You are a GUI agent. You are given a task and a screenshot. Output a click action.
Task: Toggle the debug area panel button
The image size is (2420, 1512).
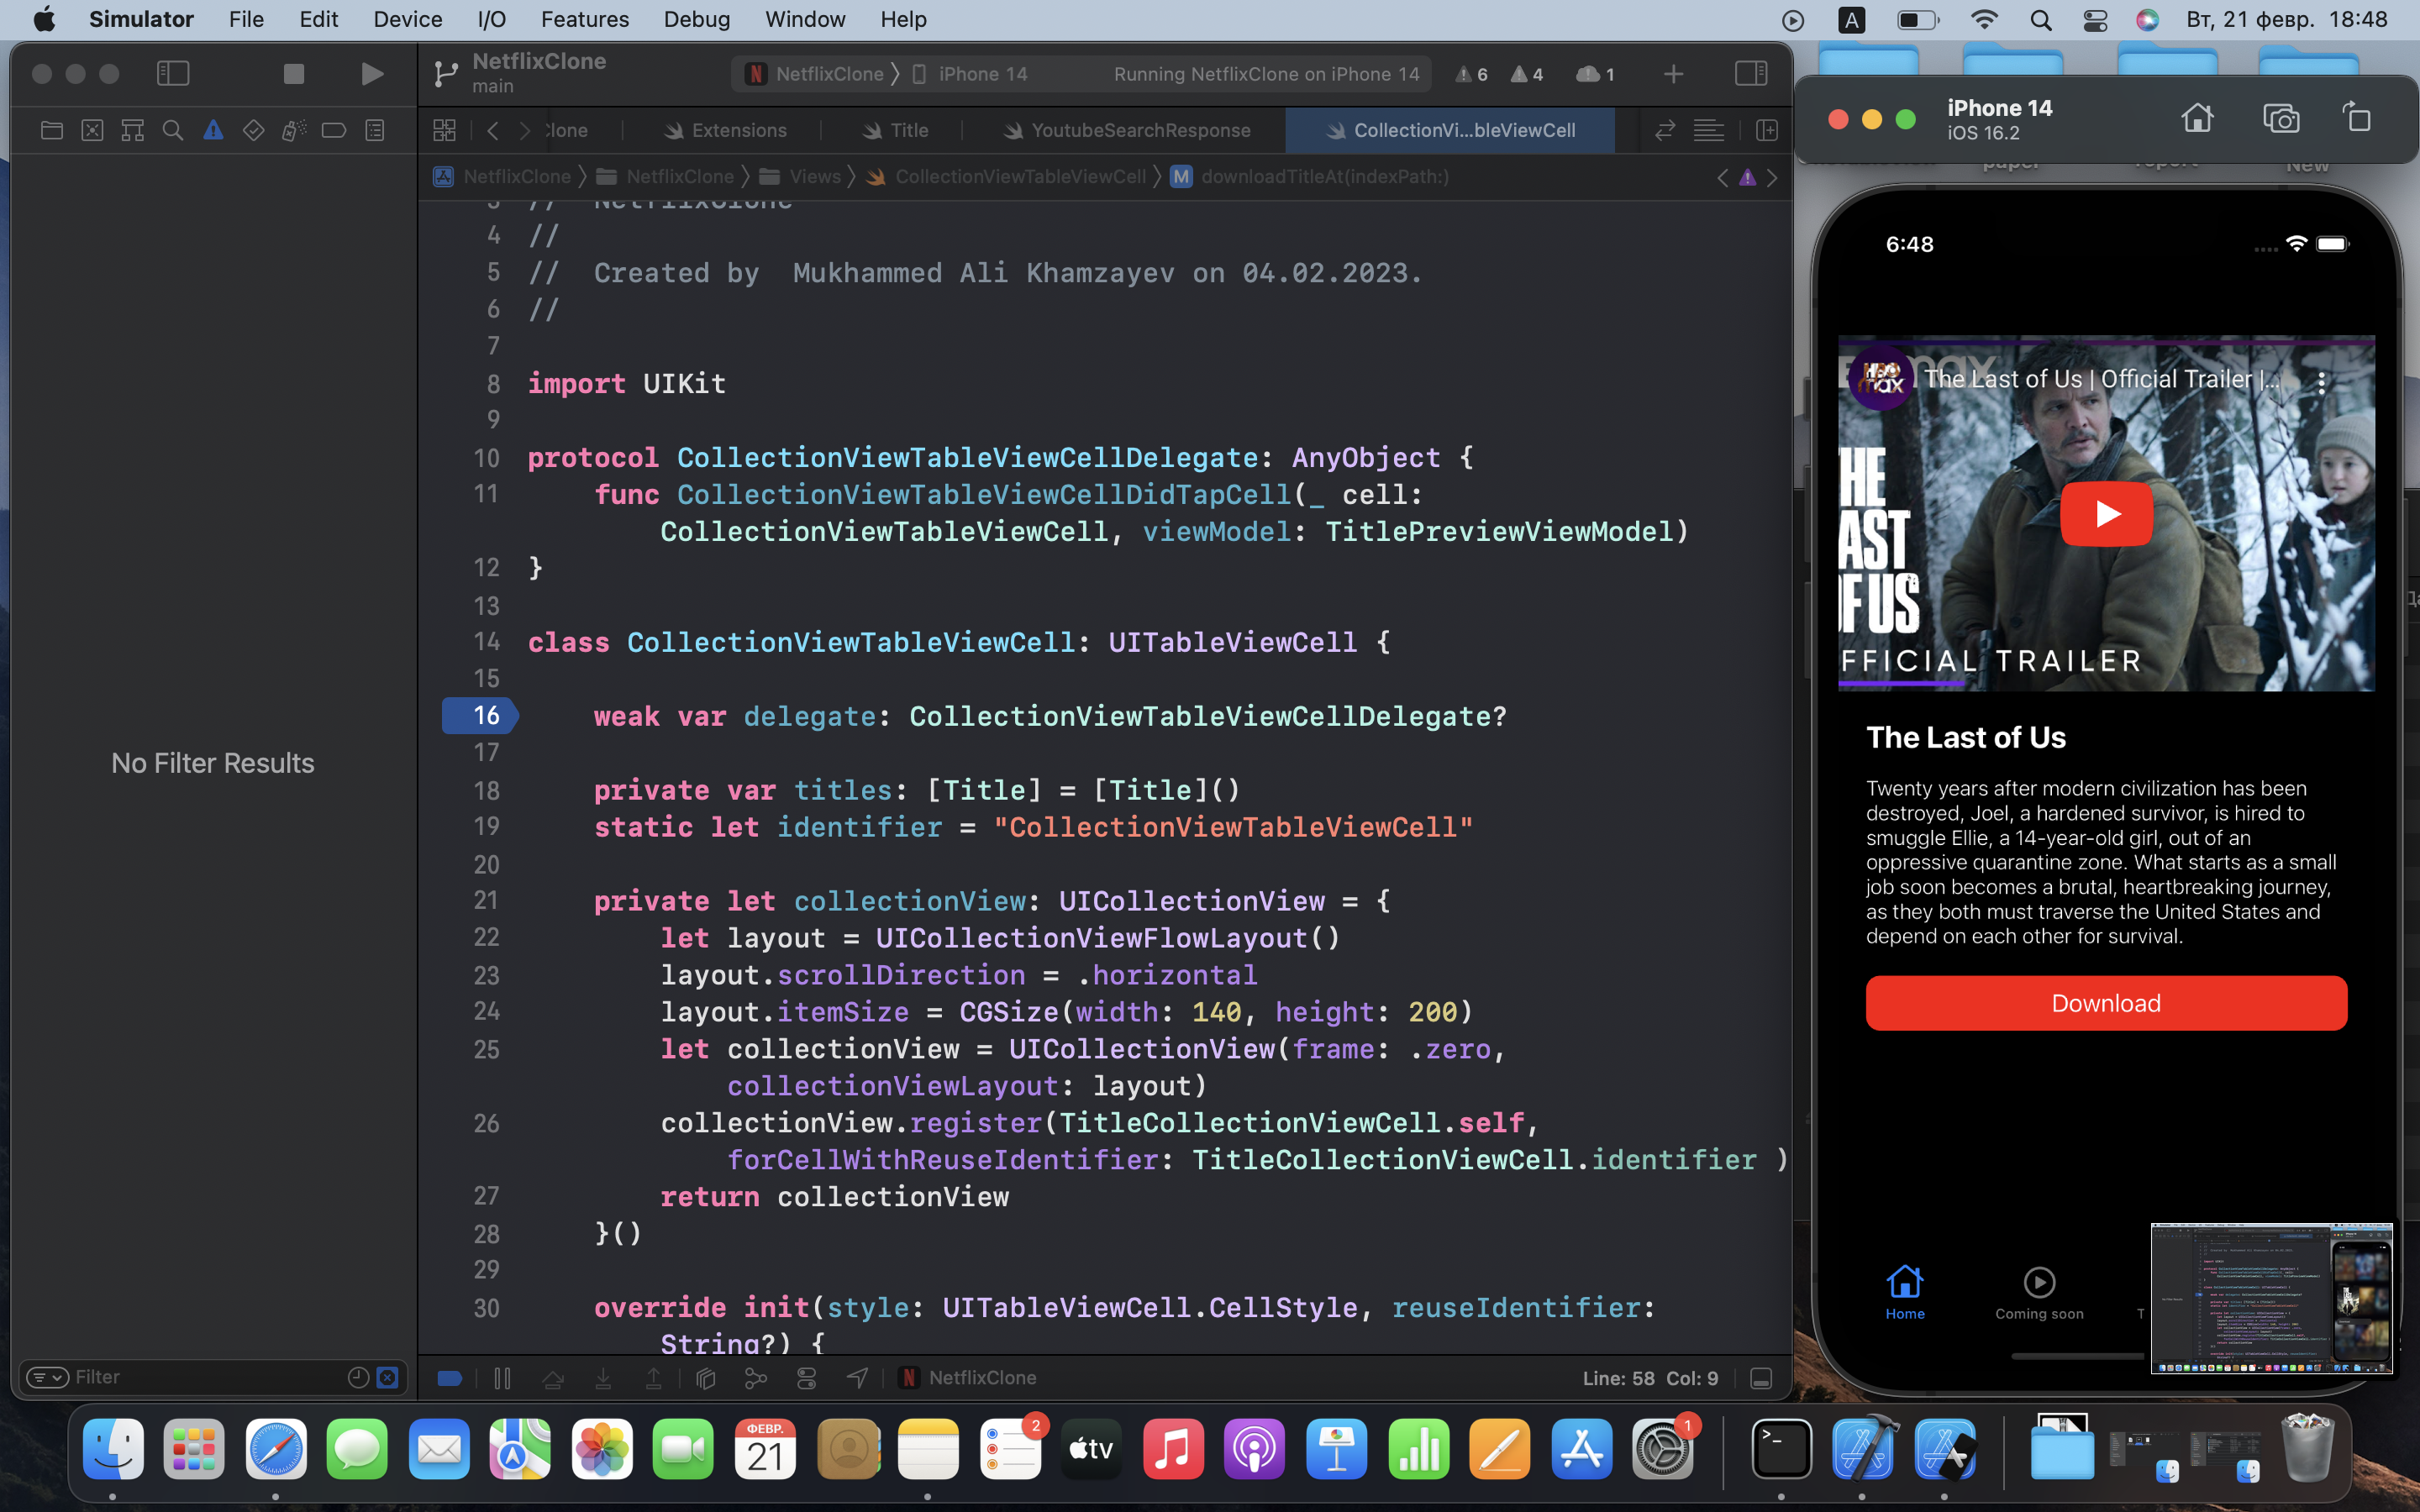(x=1761, y=1378)
